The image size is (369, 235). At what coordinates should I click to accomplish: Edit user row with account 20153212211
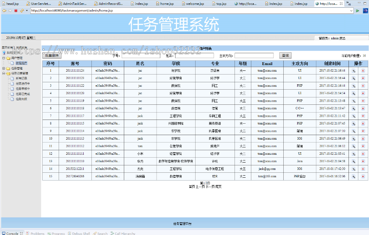click(x=353, y=169)
